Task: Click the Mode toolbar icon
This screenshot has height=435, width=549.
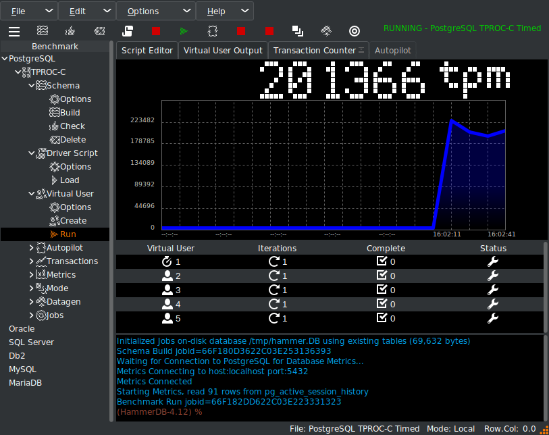Action: [x=298, y=31]
